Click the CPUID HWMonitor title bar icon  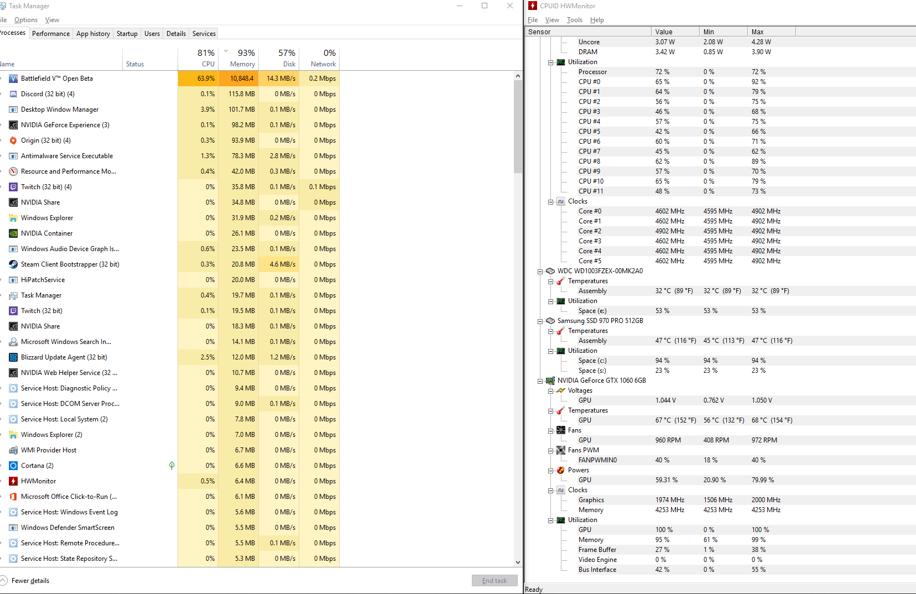point(533,6)
